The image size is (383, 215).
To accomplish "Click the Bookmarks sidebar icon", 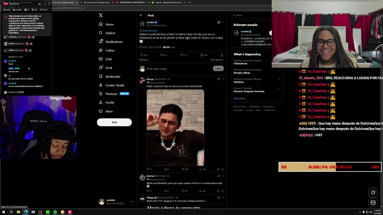I will (x=101, y=76).
